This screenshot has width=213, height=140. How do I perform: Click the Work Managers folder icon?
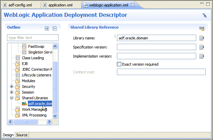(x=17, y=109)
